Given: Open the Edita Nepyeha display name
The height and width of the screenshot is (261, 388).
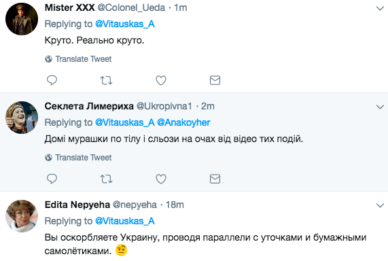Looking at the screenshot, I should (x=77, y=205).
